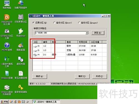
Task: Click the U logo in the dialog title bar
Action: click(x=31, y=16)
